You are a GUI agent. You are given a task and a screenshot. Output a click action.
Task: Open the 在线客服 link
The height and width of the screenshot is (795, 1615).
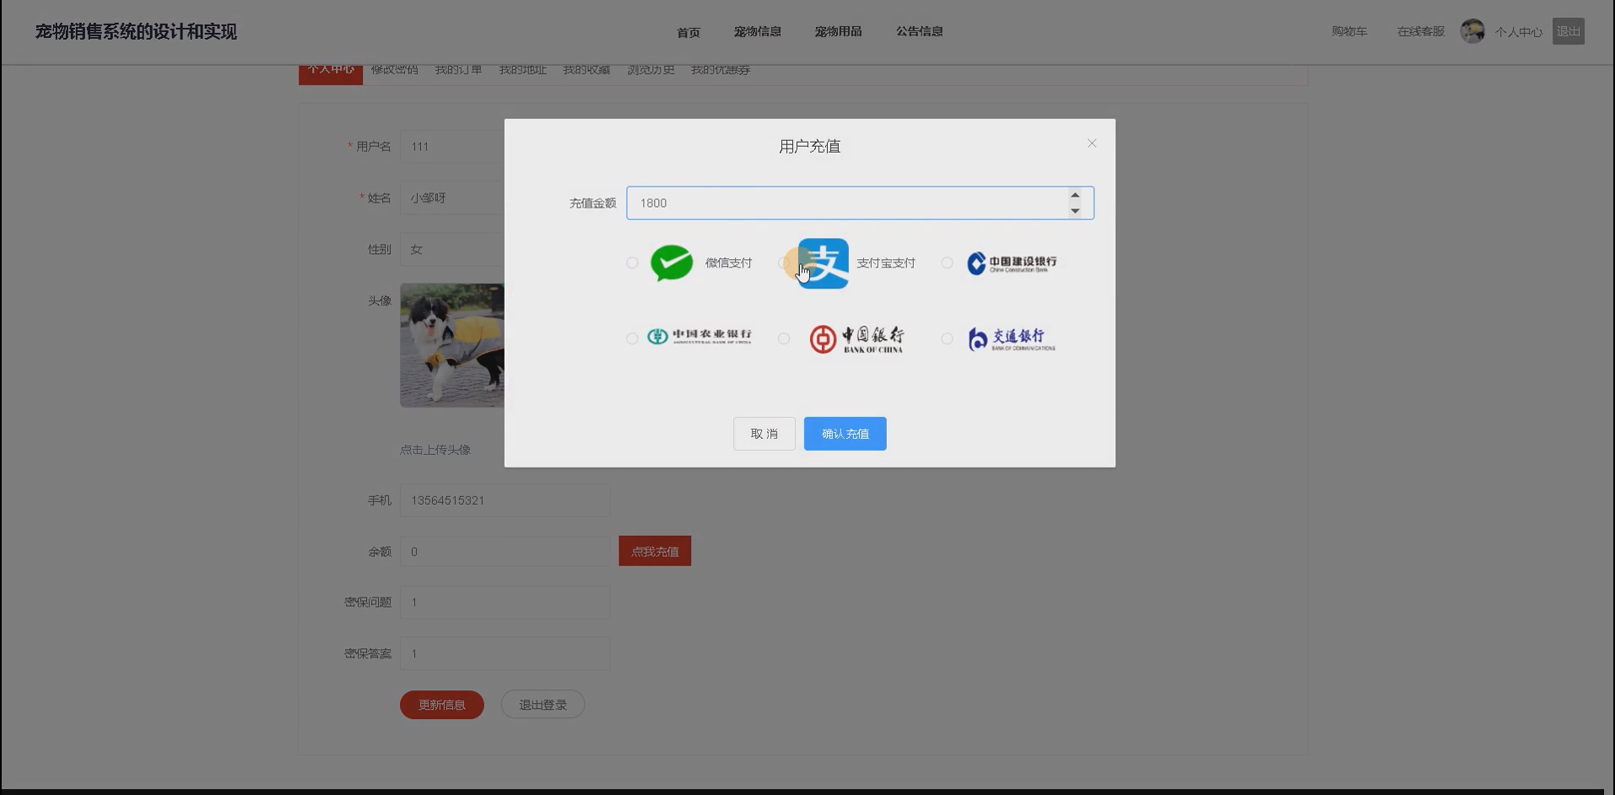(1421, 31)
